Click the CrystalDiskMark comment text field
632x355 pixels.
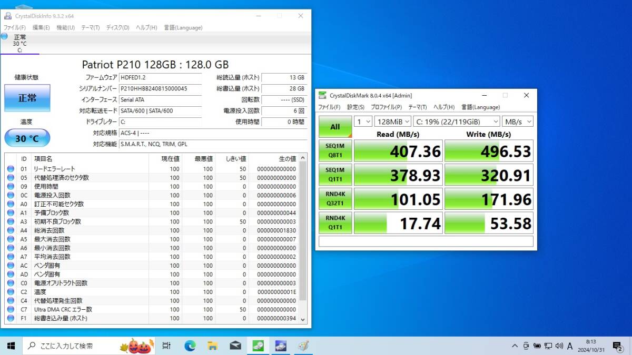coord(426,241)
